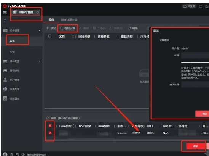Viewport: 209px width, 156px height.
Task: Select the 分组 item in the sidebar
Action: tap(13, 52)
